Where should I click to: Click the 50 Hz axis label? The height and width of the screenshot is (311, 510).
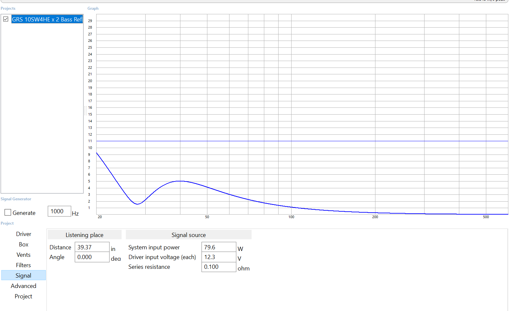click(207, 217)
